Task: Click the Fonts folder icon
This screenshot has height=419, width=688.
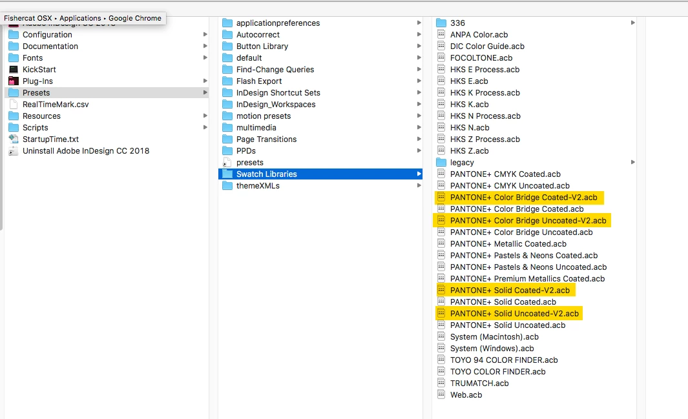Action: click(14, 58)
